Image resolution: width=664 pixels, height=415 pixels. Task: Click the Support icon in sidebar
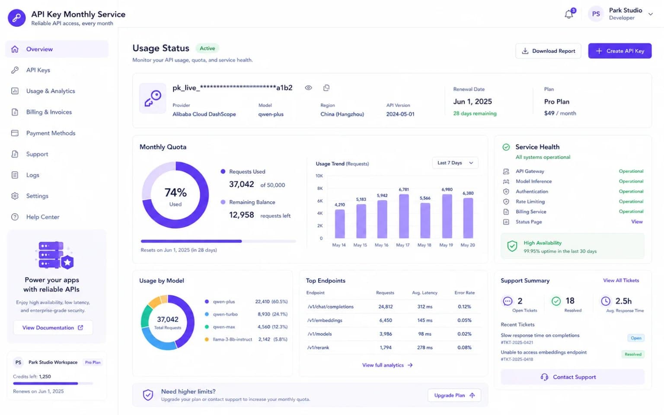click(15, 154)
